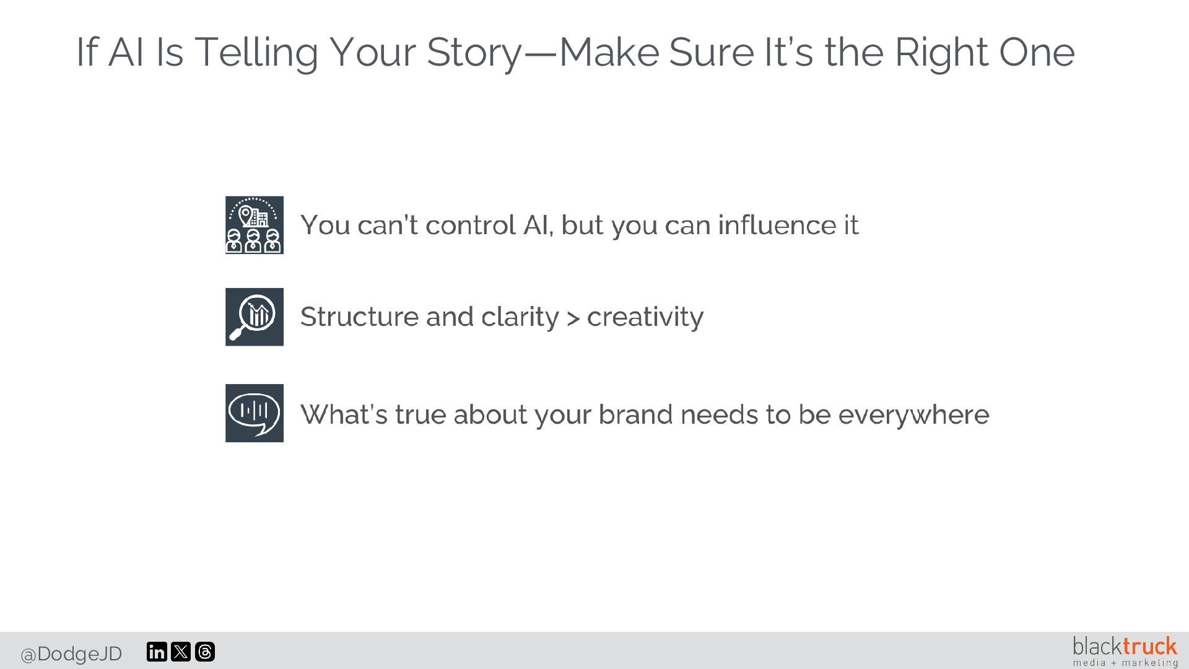Click "Right One" in the slide title
This screenshot has width=1189, height=669.
tap(985, 52)
